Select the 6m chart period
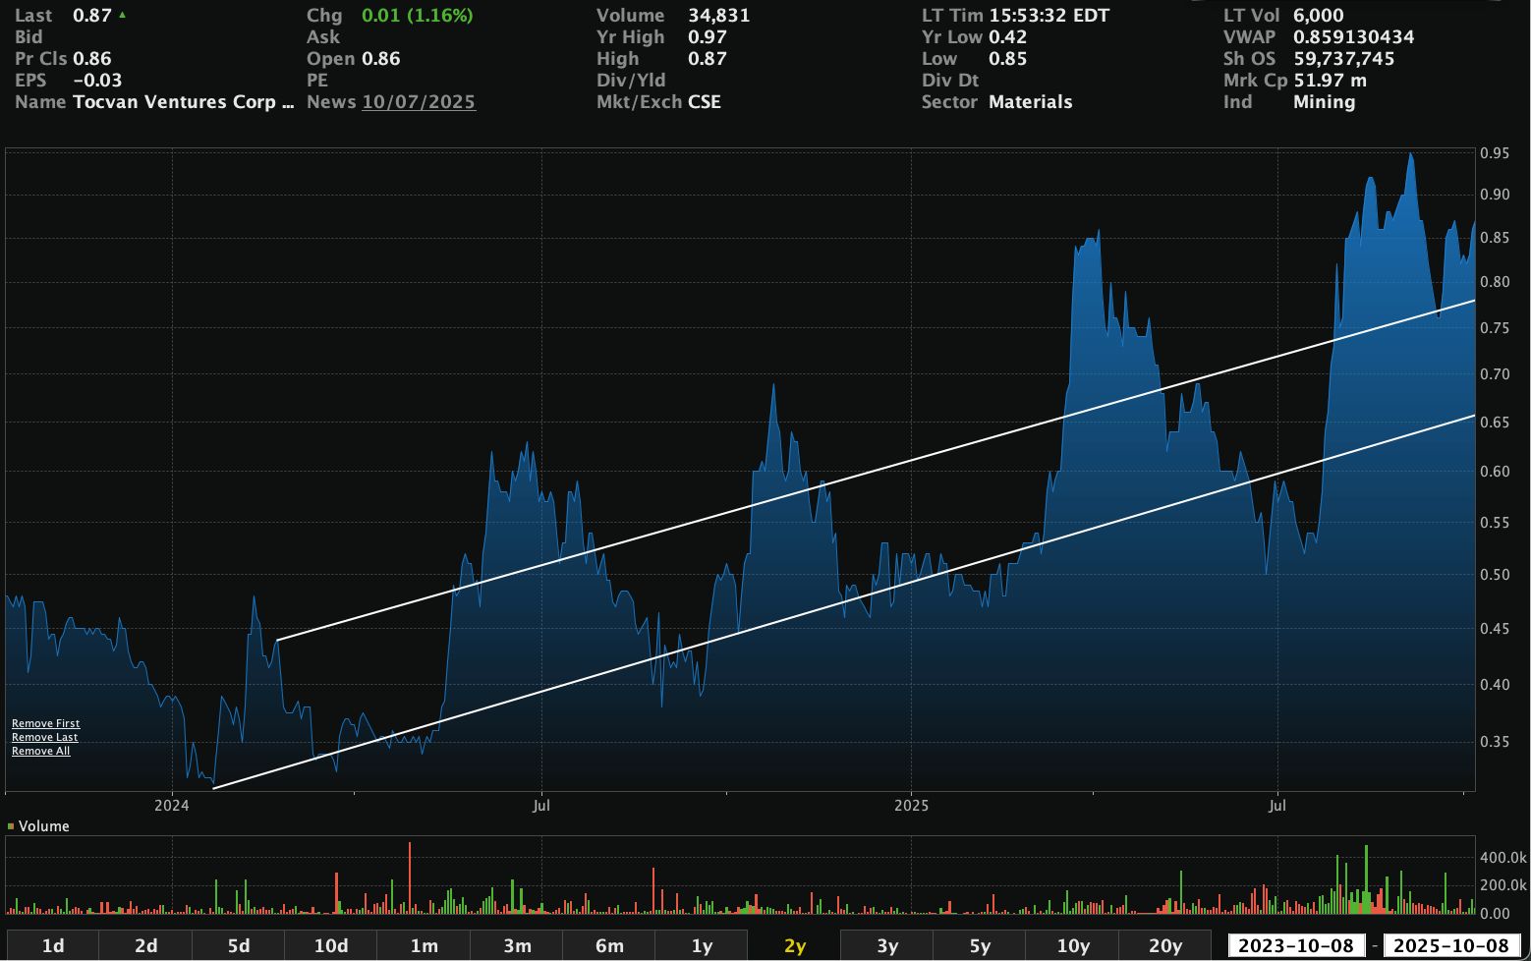The height and width of the screenshot is (961, 1531). point(609,945)
